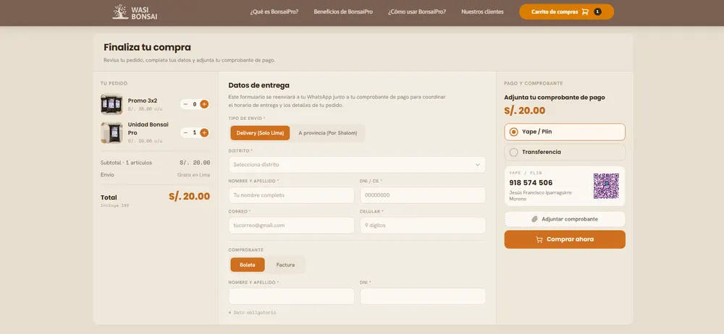724x334 pixels.
Task: Decrease Promo 3x2 quantity with minus icon
Action: 185,104
